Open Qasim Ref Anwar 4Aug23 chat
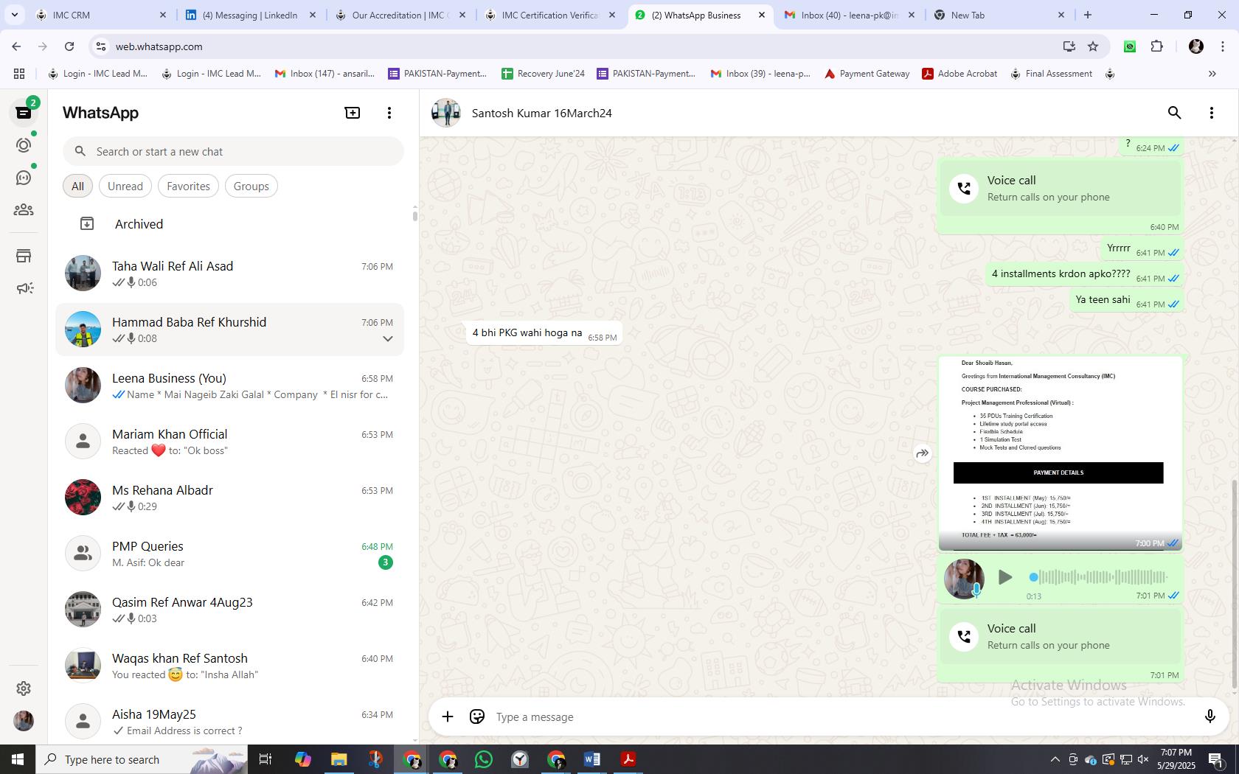1239x774 pixels. pos(230,610)
